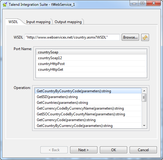Maximize the tWebService_1 window
Viewport: 163px width, 160px height.
tap(142, 3)
